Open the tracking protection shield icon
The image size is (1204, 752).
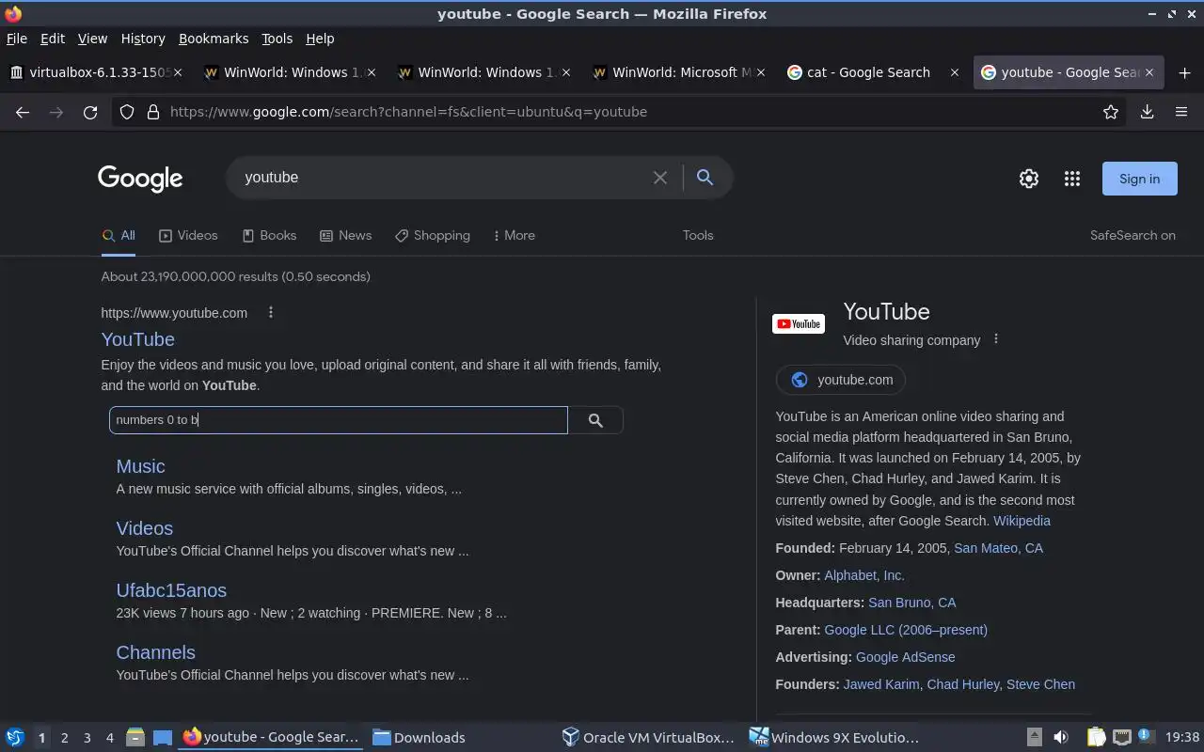(127, 112)
